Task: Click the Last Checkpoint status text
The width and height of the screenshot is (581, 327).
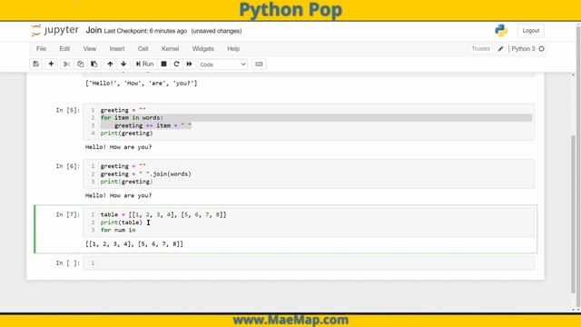Action: point(145,31)
